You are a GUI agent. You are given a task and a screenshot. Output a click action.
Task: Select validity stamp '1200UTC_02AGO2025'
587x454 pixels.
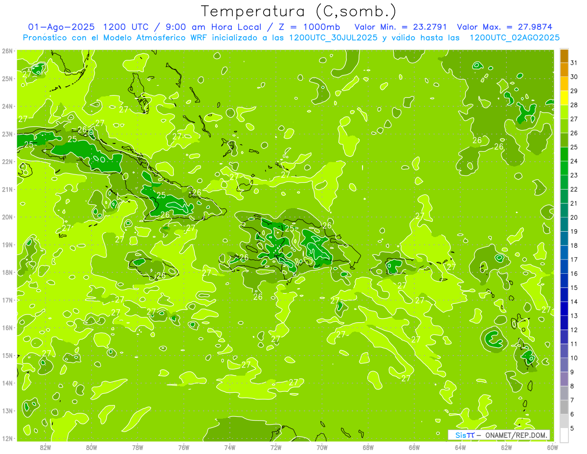coord(515,38)
